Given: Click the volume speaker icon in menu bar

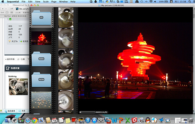Looking at the screenshot, I should point(155,2).
